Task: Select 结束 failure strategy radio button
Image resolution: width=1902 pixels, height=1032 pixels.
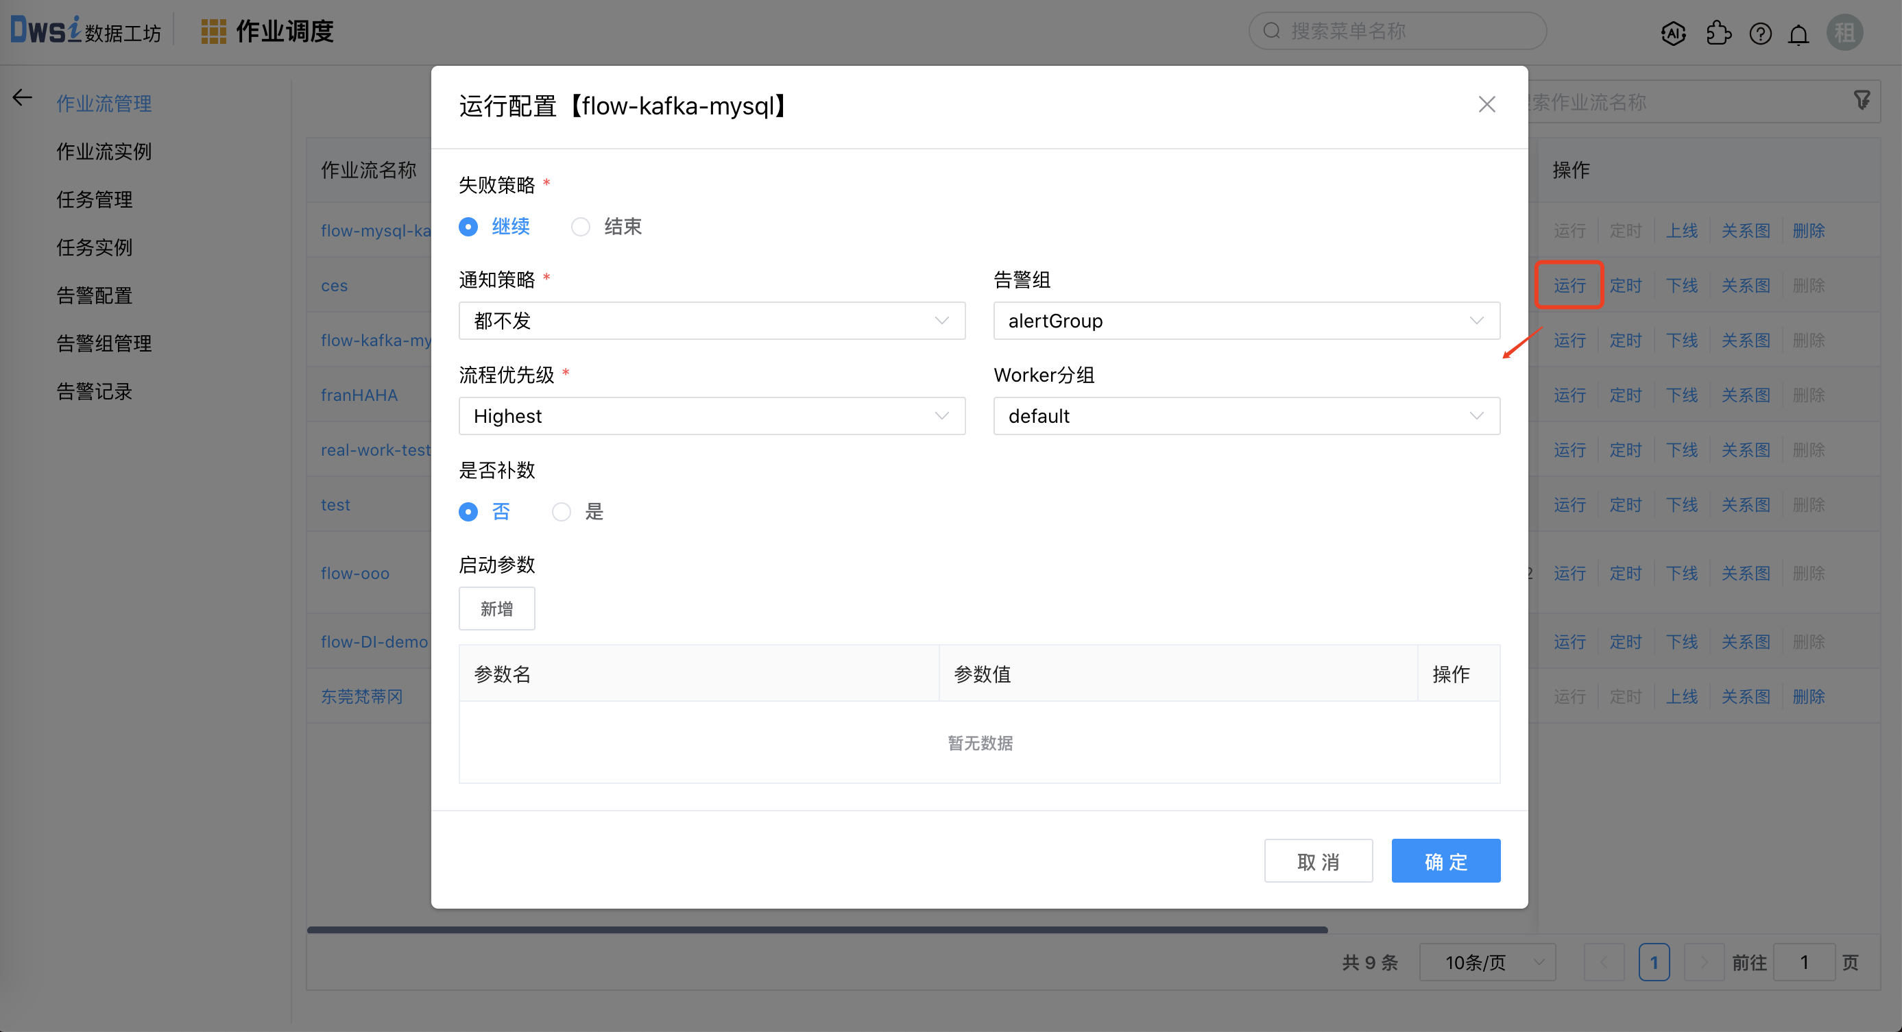Action: [x=580, y=226]
